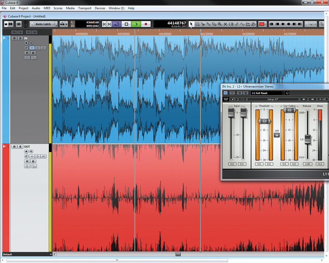The height and width of the screenshot is (263, 329).
Task: Select the Draw pencil tool
Action: point(237,24)
